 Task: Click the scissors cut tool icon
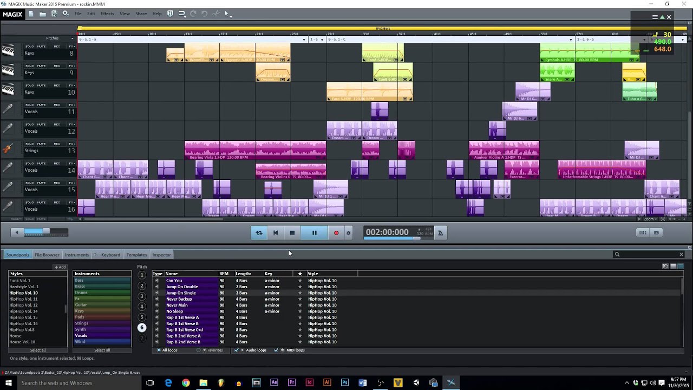215,14
